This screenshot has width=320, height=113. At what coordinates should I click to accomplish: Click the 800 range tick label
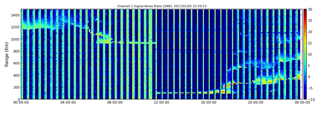point(16,51)
